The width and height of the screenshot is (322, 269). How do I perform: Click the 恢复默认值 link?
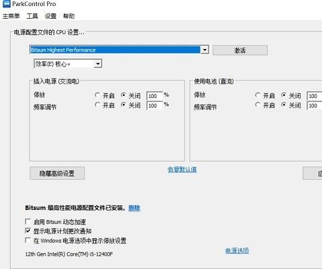[182, 170]
